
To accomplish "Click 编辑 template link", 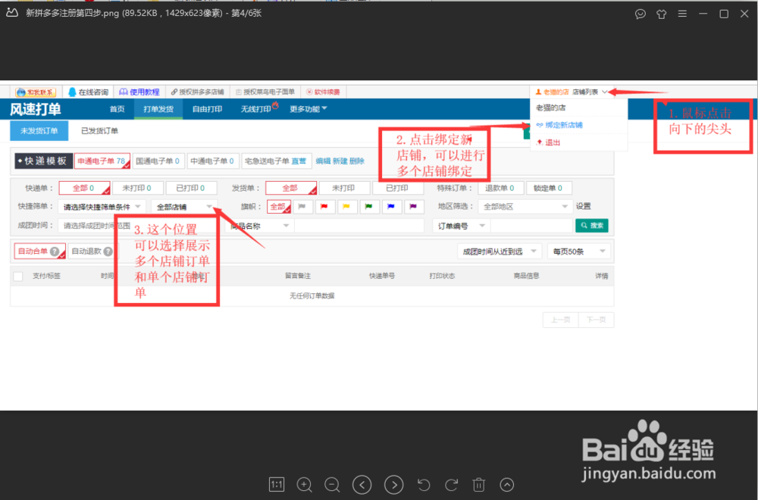I will coord(323,161).
